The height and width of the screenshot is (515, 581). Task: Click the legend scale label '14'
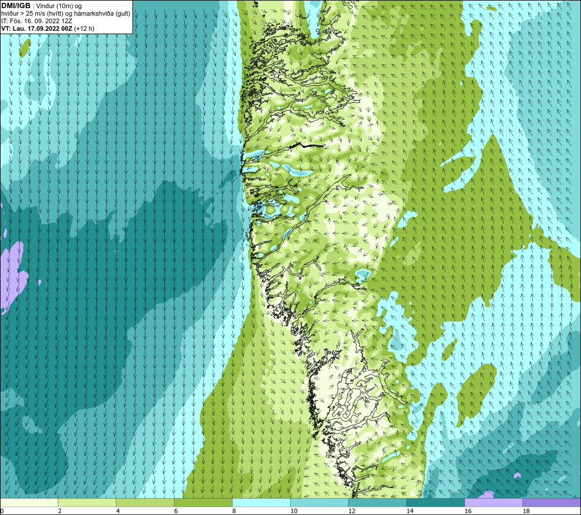[410, 512]
